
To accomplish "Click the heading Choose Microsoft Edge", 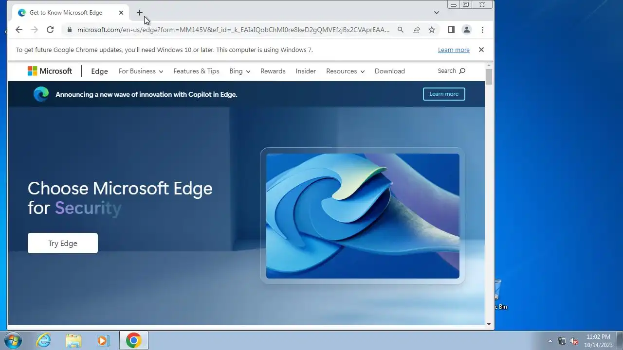I will [120, 189].
